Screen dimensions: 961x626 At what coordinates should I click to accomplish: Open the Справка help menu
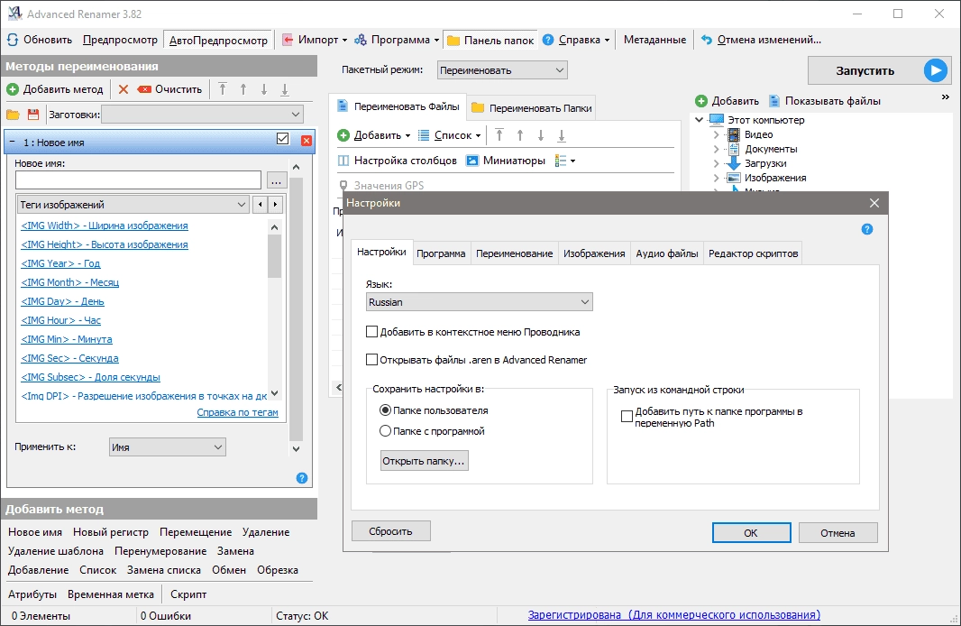click(x=577, y=40)
